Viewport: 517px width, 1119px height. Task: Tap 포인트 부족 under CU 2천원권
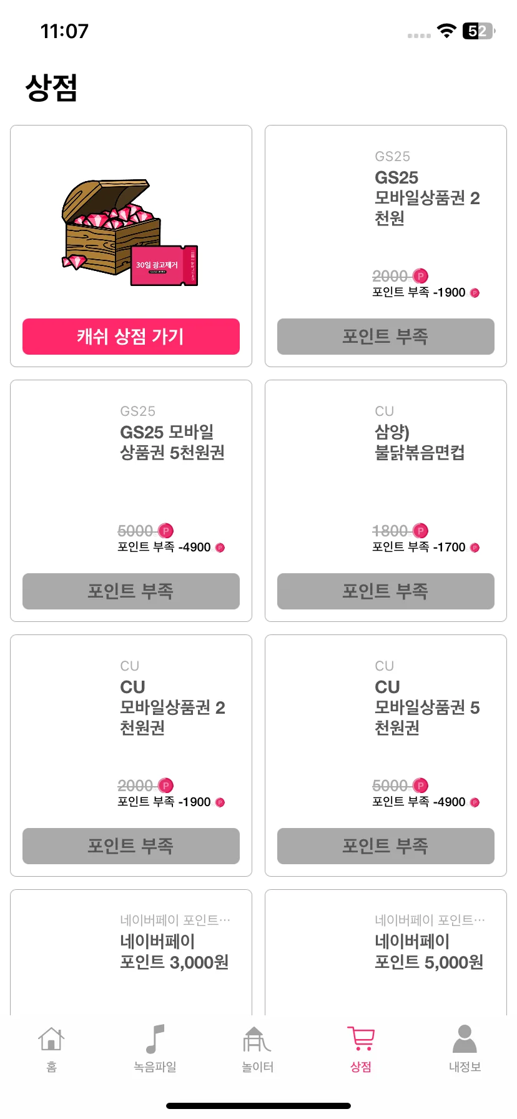[131, 846]
